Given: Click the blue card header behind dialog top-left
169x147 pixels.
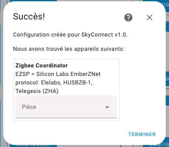Looking at the screenshot, I should 33,1.
